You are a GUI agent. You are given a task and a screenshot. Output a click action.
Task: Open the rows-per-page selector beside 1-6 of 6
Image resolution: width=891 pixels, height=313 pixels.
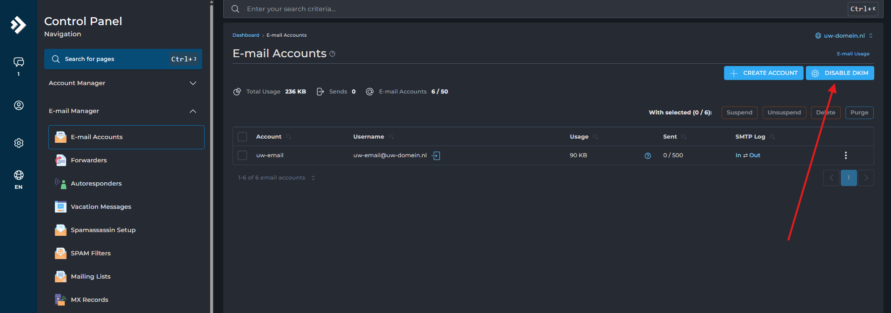313,178
